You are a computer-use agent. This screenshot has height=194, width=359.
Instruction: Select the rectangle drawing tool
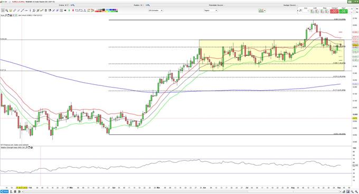point(77,11)
